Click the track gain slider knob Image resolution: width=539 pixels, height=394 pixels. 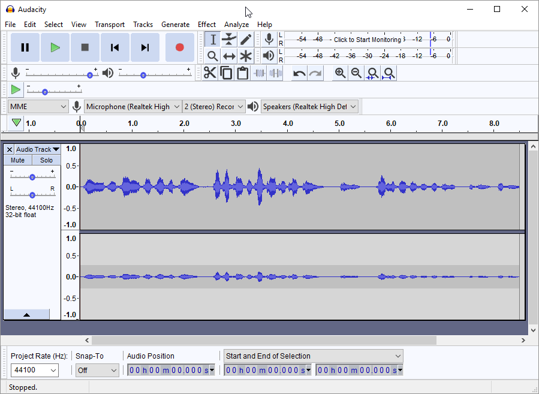(x=32, y=177)
